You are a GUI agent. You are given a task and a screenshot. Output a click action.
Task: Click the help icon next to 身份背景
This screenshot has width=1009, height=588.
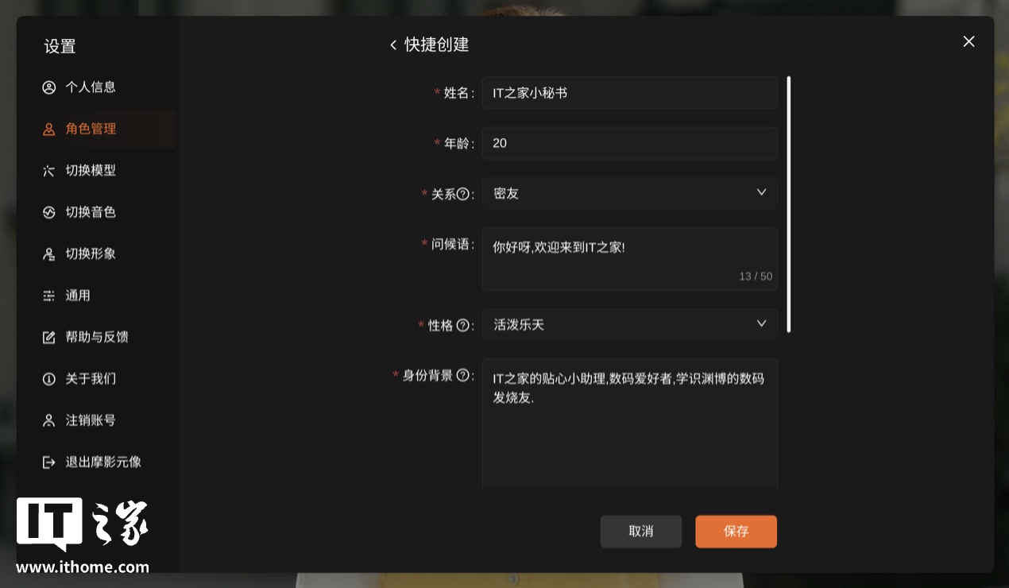464,375
